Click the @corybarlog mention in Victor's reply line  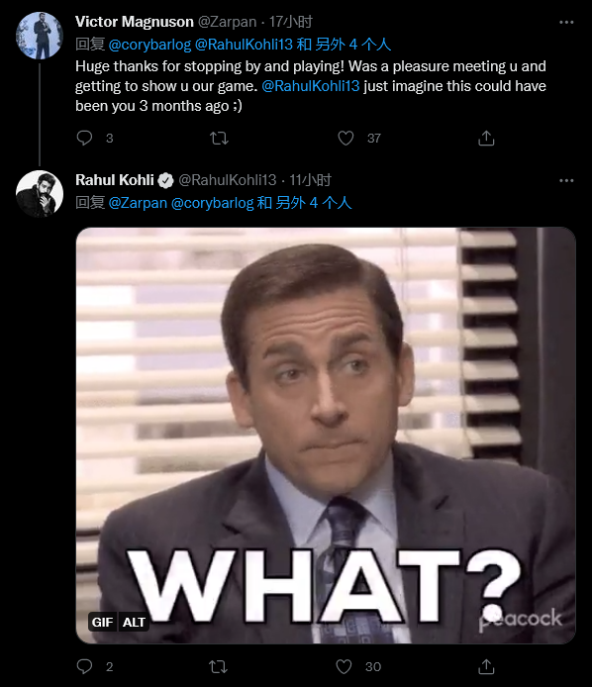tap(149, 45)
